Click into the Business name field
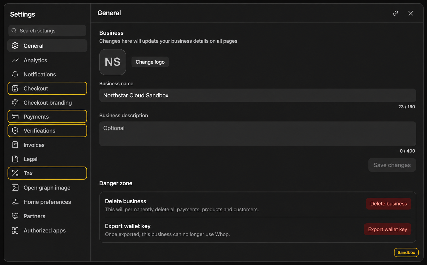This screenshot has height=265, width=427. pyautogui.click(x=258, y=95)
